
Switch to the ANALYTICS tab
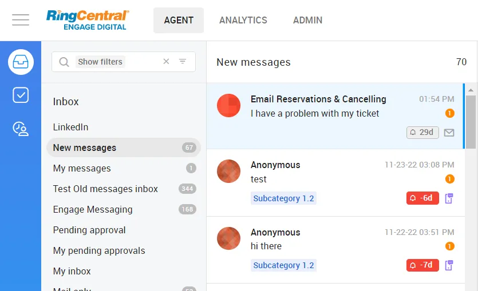(x=243, y=20)
